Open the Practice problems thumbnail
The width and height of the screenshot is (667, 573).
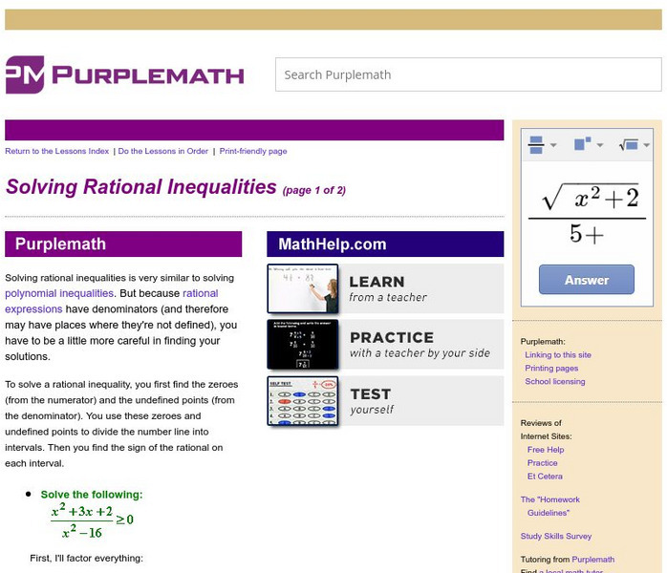point(303,345)
